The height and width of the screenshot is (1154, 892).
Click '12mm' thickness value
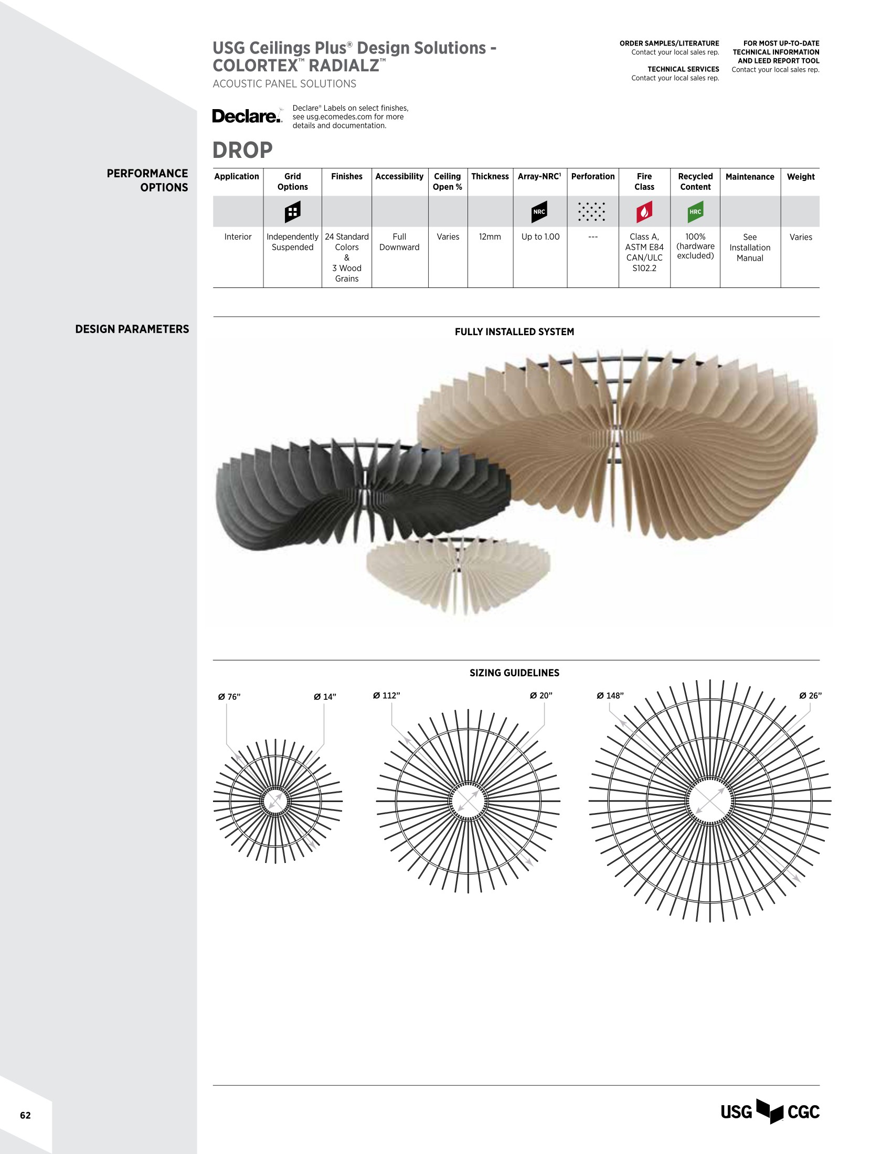pos(490,237)
